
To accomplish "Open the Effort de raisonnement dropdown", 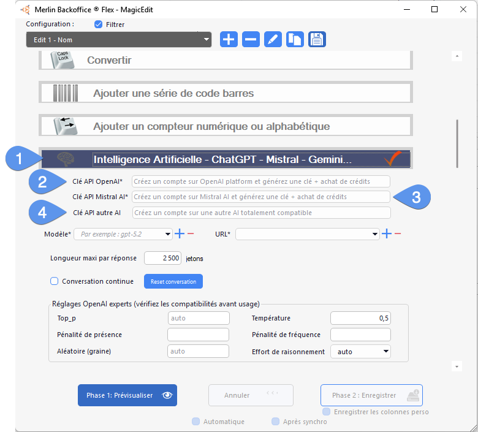I will point(385,352).
